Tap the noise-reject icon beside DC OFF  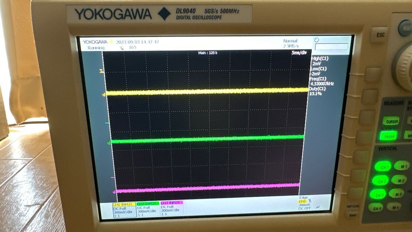[x=318, y=207]
